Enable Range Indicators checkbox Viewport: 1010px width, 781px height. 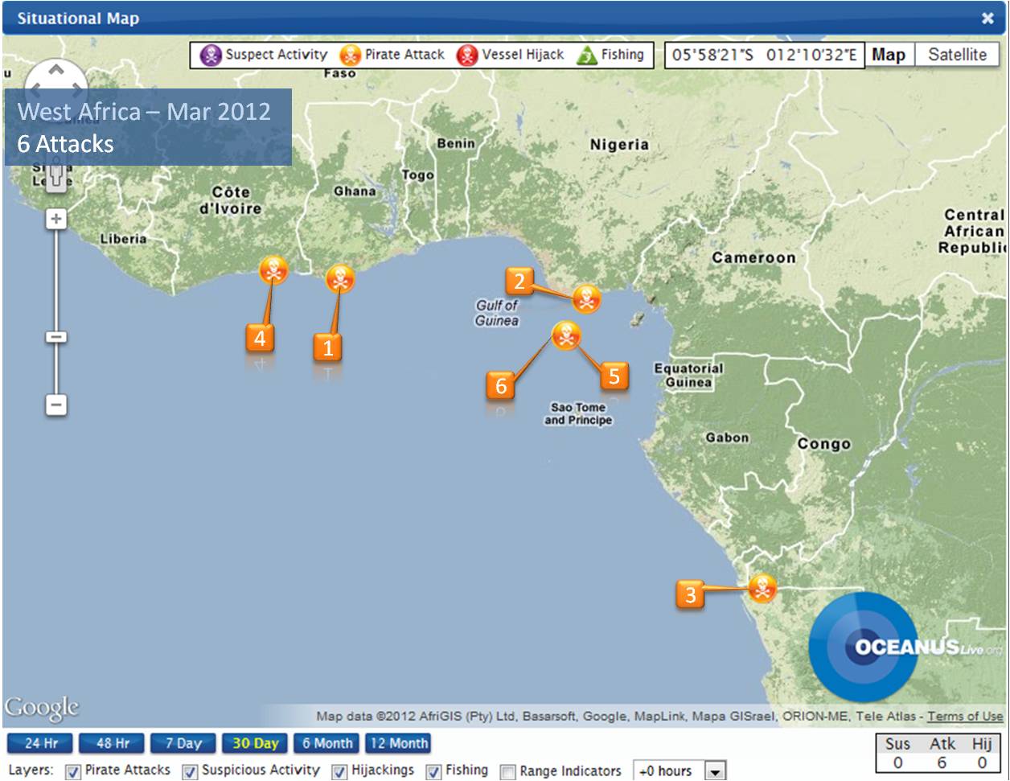pos(508,771)
